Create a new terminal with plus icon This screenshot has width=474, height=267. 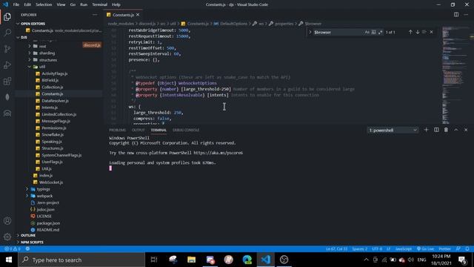tap(427, 130)
